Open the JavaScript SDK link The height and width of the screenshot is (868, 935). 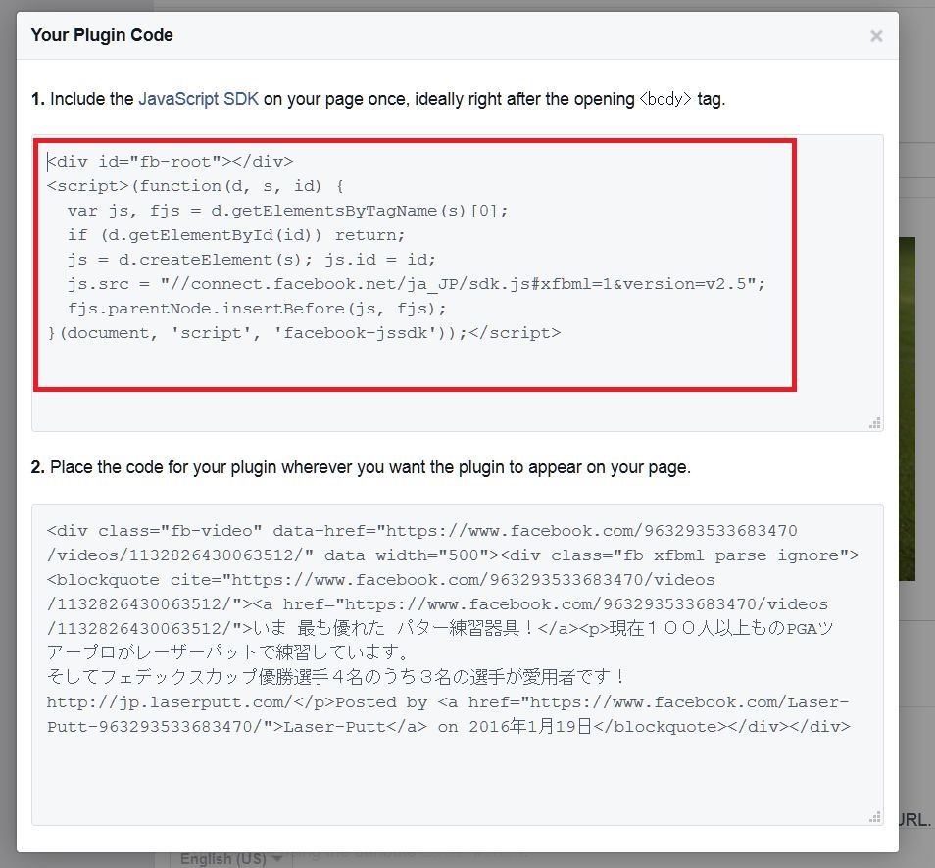tap(199, 99)
